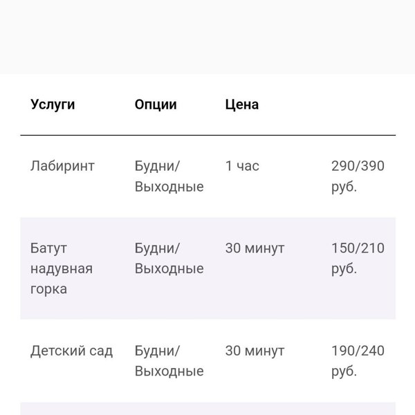415x415 pixels.
Task: Click the 150/210 руб. price
Action: coord(358,258)
